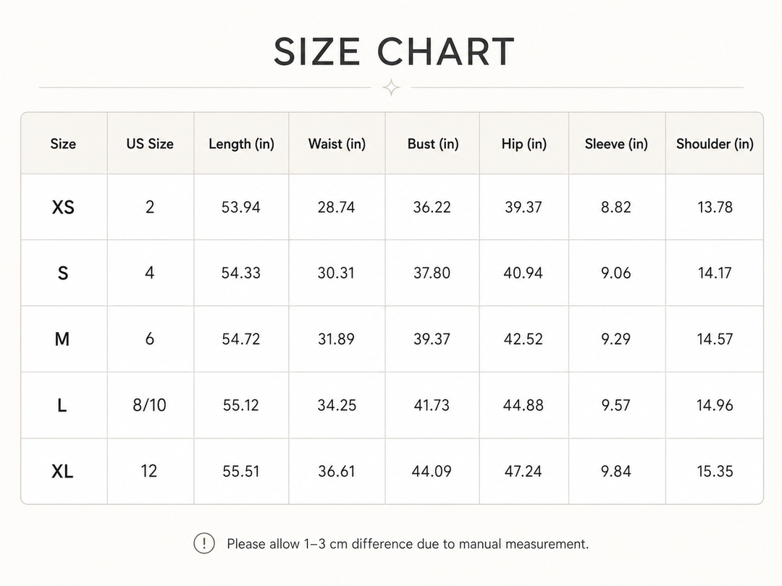Select the XS size row label
The width and height of the screenshot is (782, 586).
point(63,207)
